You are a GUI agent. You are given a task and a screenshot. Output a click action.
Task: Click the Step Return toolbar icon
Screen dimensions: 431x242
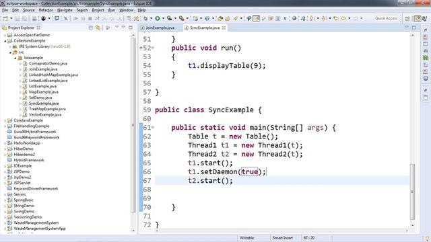pos(119,18)
